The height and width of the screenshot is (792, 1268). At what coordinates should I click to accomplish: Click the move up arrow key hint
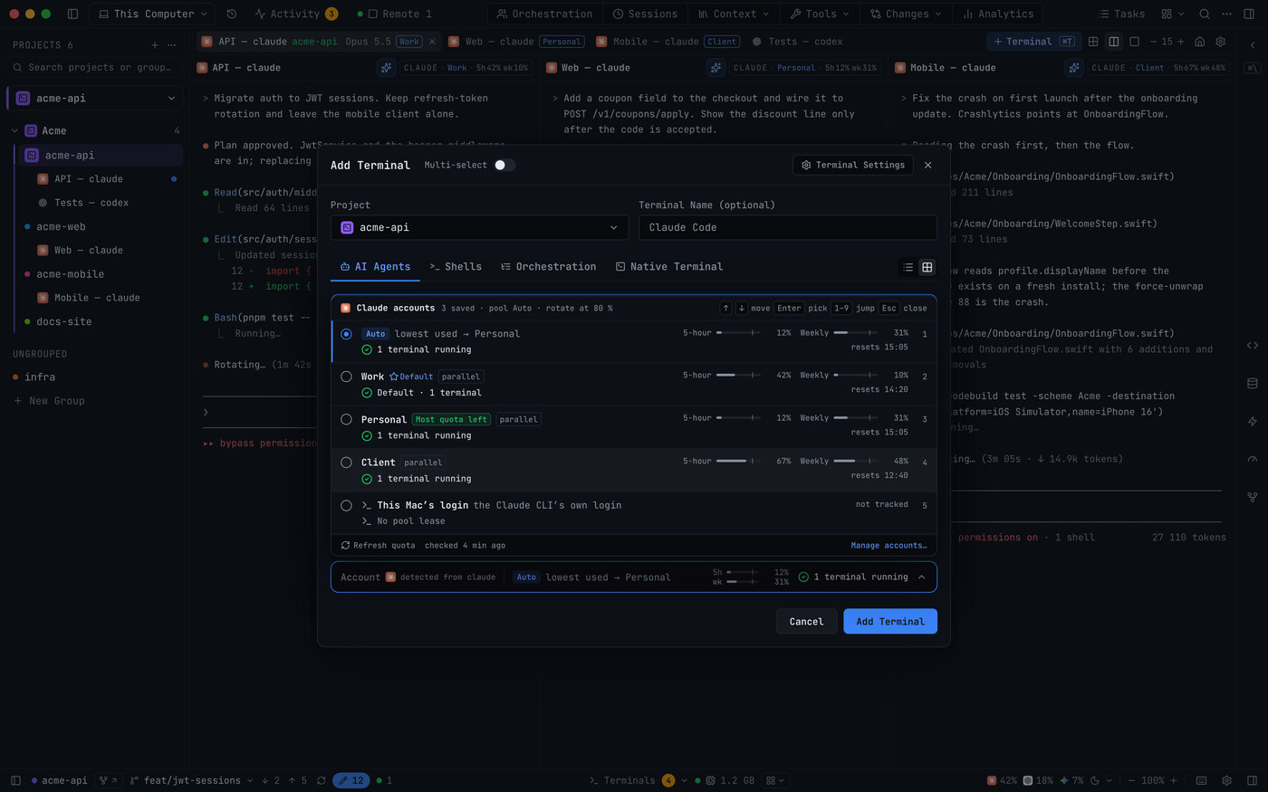pos(725,308)
